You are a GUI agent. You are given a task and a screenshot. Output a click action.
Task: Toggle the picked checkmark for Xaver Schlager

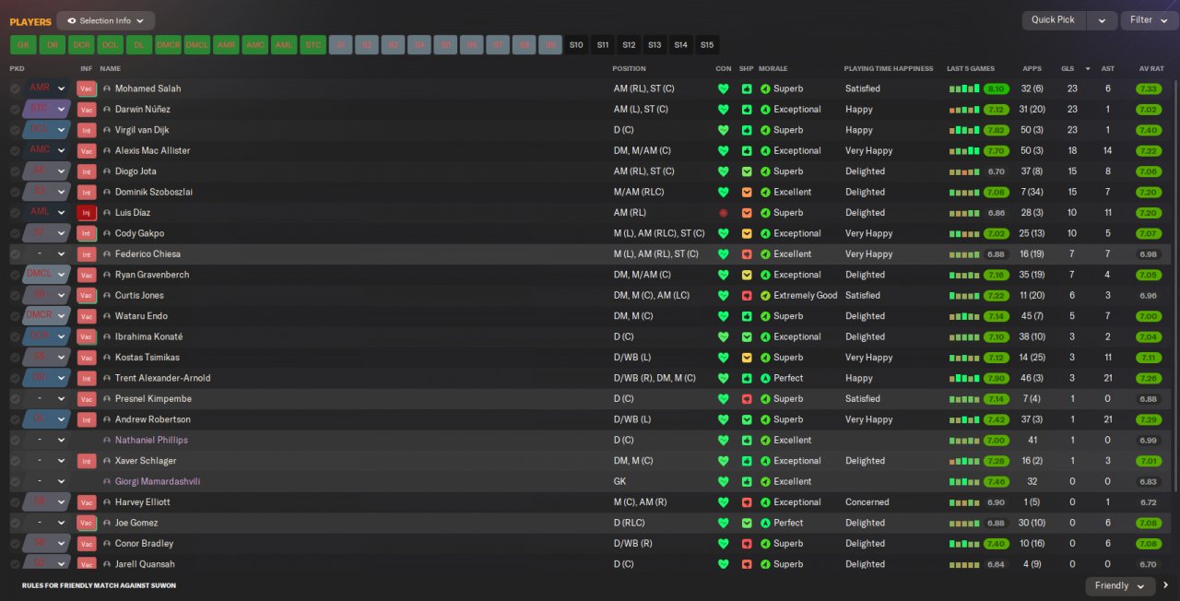tap(15, 461)
